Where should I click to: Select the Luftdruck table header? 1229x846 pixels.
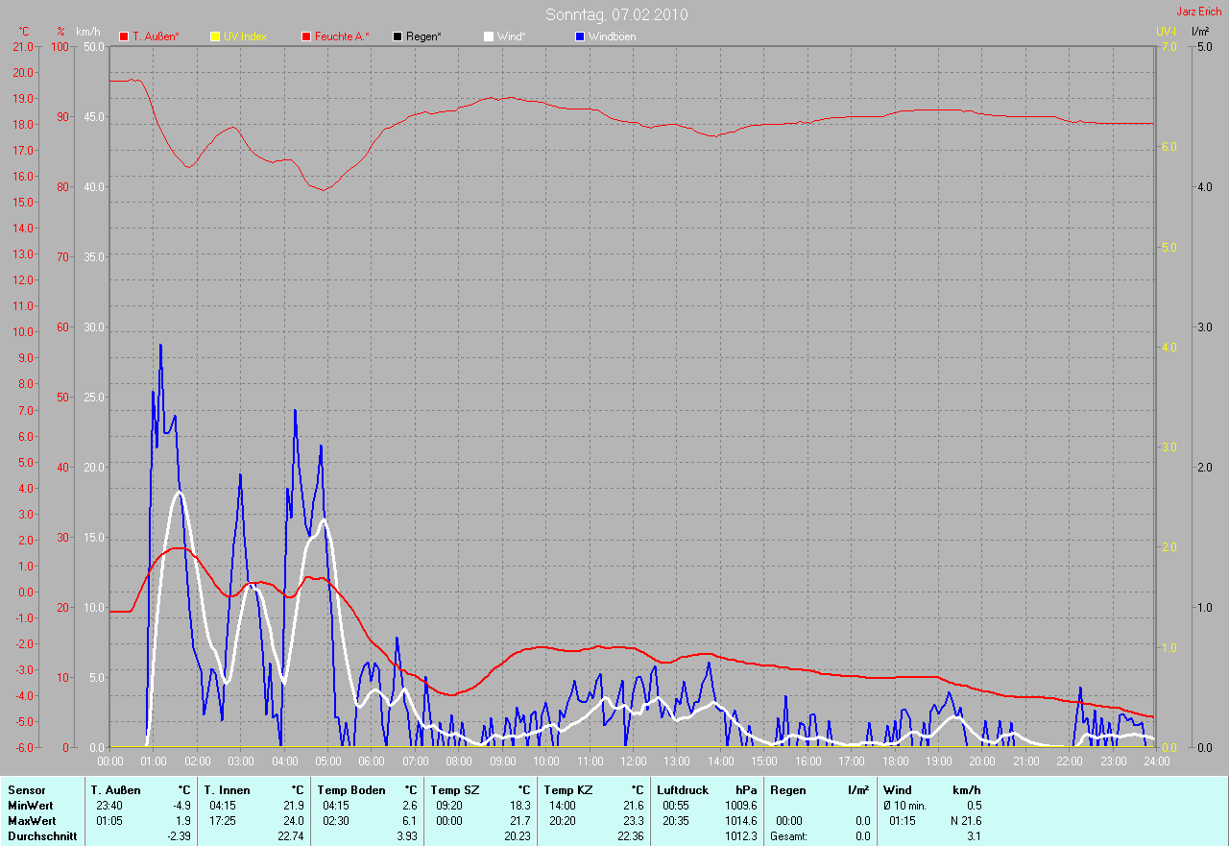(683, 790)
